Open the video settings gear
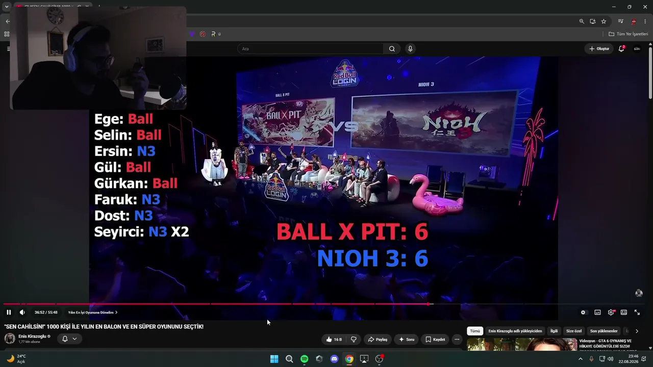Image resolution: width=653 pixels, height=367 pixels. click(611, 312)
